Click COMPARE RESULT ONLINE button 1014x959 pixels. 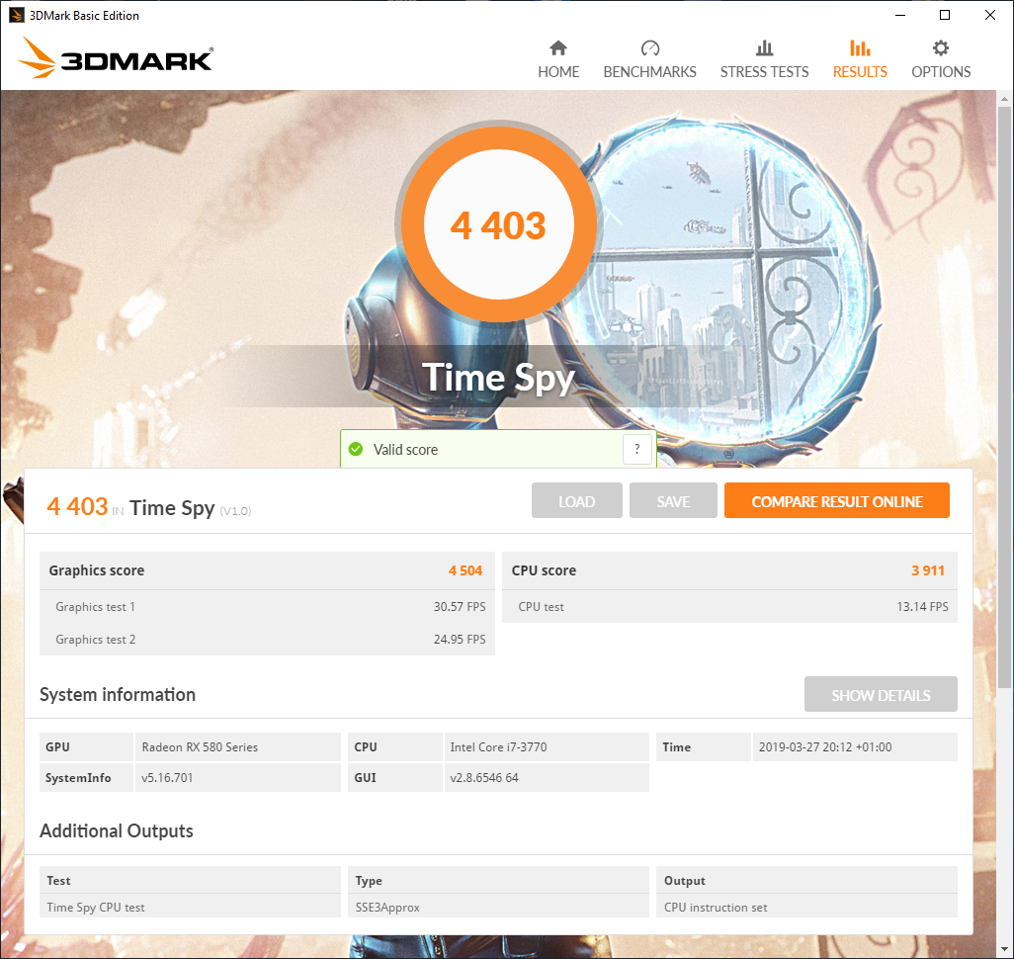(837, 501)
